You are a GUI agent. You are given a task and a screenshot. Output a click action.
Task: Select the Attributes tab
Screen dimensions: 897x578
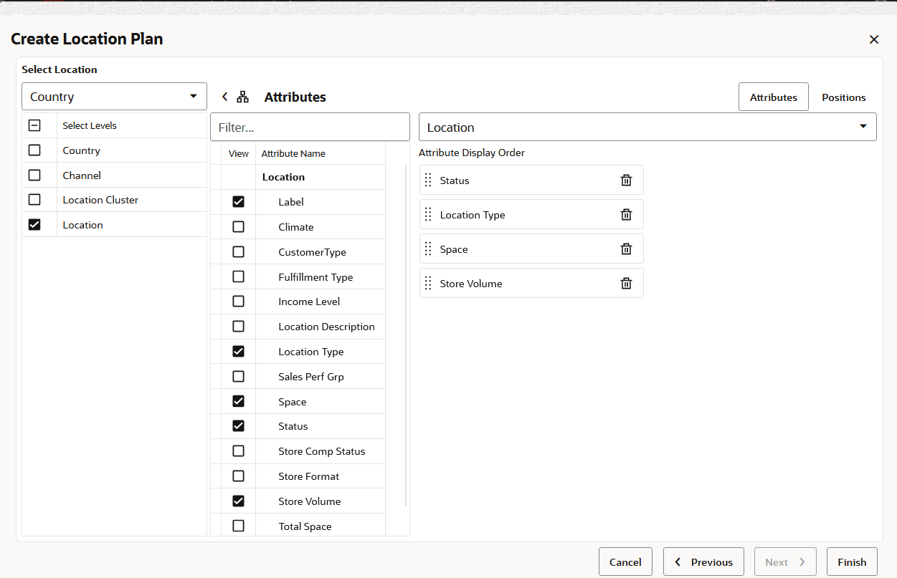coord(773,97)
